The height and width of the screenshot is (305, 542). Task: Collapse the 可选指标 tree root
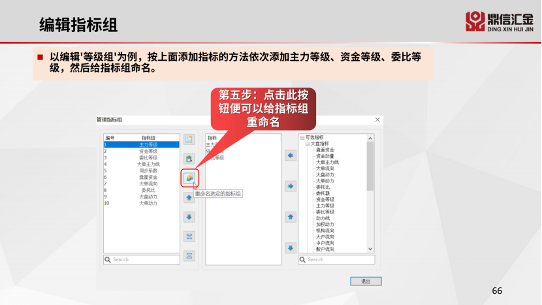(x=302, y=138)
